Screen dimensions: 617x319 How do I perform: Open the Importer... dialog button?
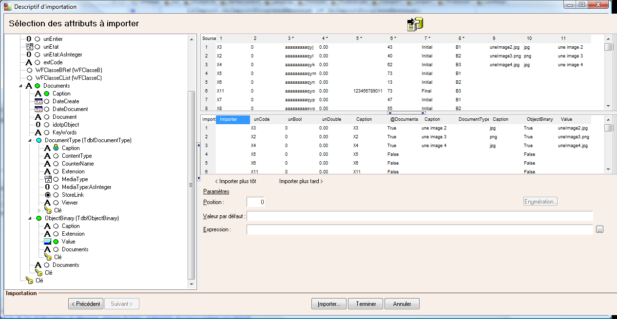coord(329,304)
